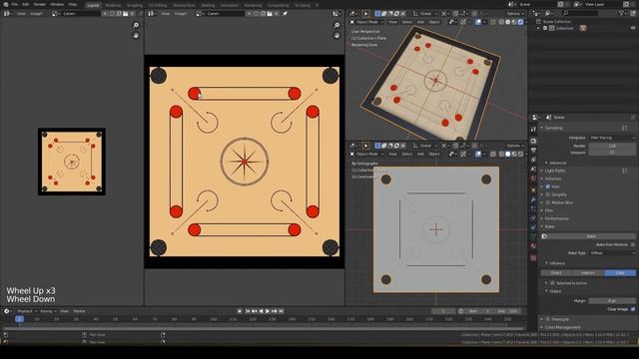Enable the Motion Blur checkbox
Screen dimensions: 639x359
coord(548,202)
